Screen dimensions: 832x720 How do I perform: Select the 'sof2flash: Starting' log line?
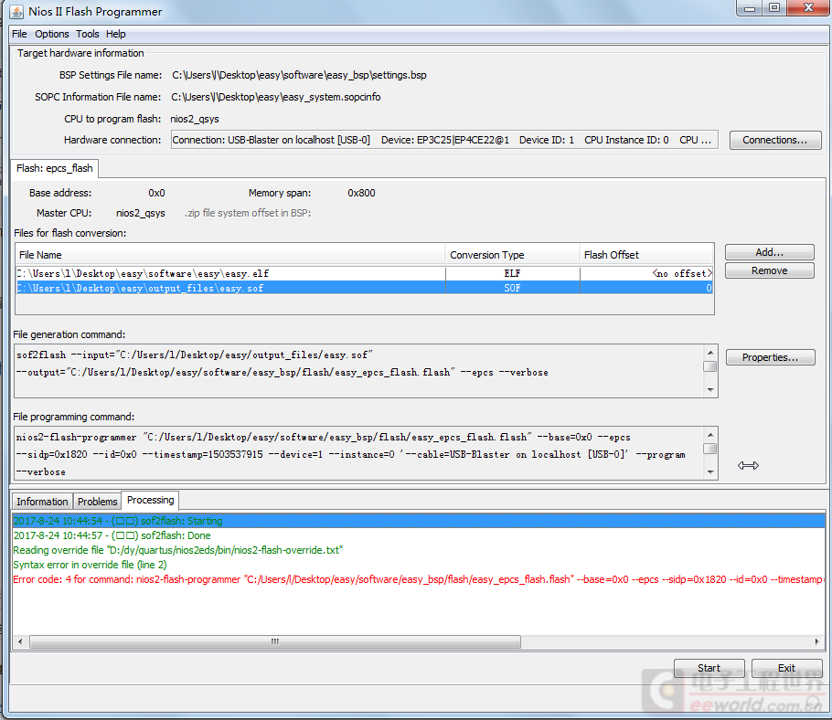tap(419, 521)
